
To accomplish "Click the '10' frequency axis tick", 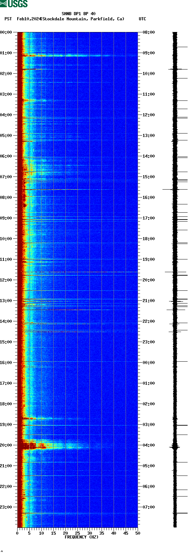I will [x=41, y=533].
